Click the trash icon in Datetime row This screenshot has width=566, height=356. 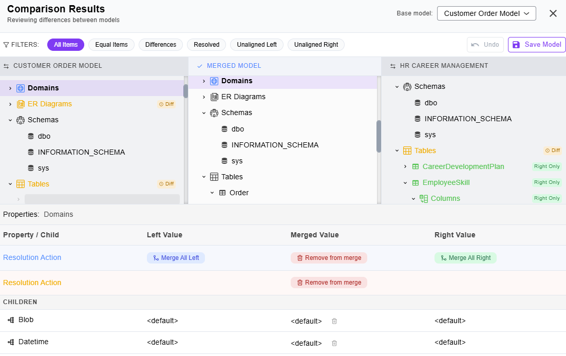(334, 343)
